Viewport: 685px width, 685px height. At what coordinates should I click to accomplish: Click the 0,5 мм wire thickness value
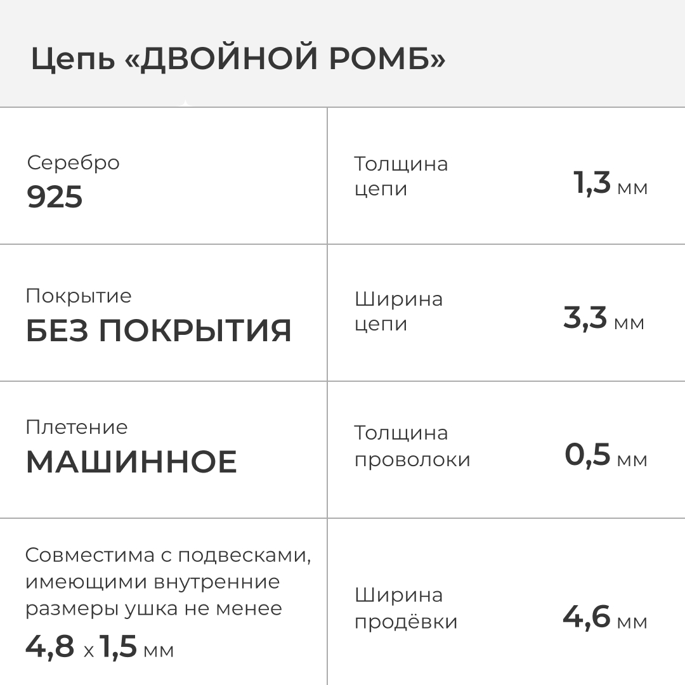[x=606, y=455]
